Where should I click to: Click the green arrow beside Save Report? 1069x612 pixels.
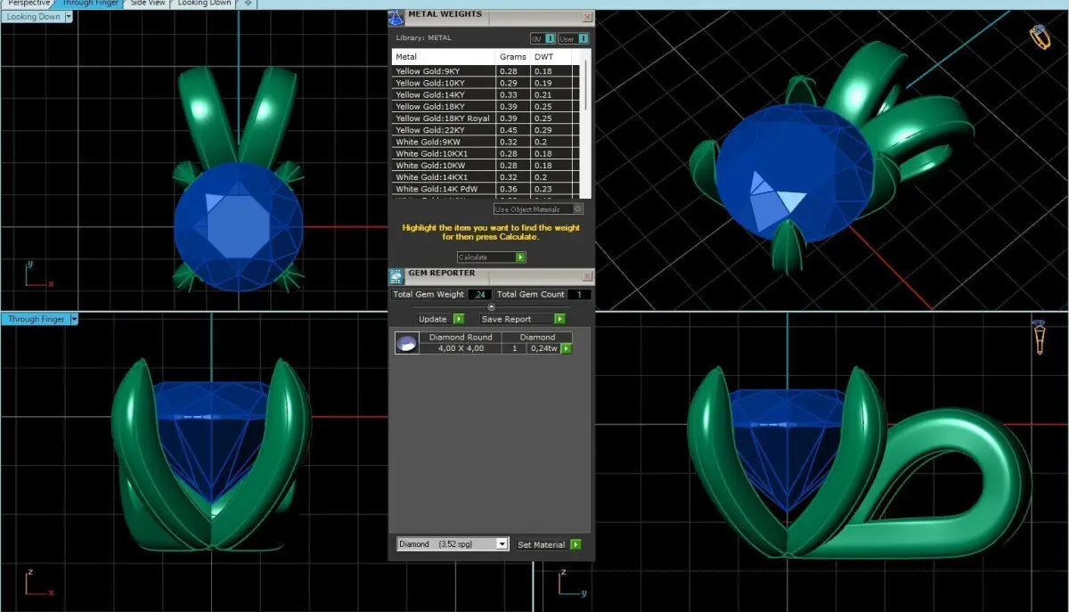coord(559,319)
